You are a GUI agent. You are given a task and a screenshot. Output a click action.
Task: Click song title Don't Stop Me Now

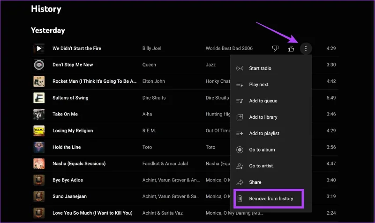(x=73, y=65)
